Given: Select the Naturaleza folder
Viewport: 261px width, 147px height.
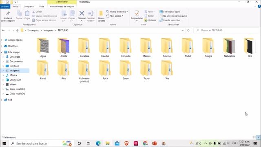Looking at the screenshot, I should pos(229,48).
